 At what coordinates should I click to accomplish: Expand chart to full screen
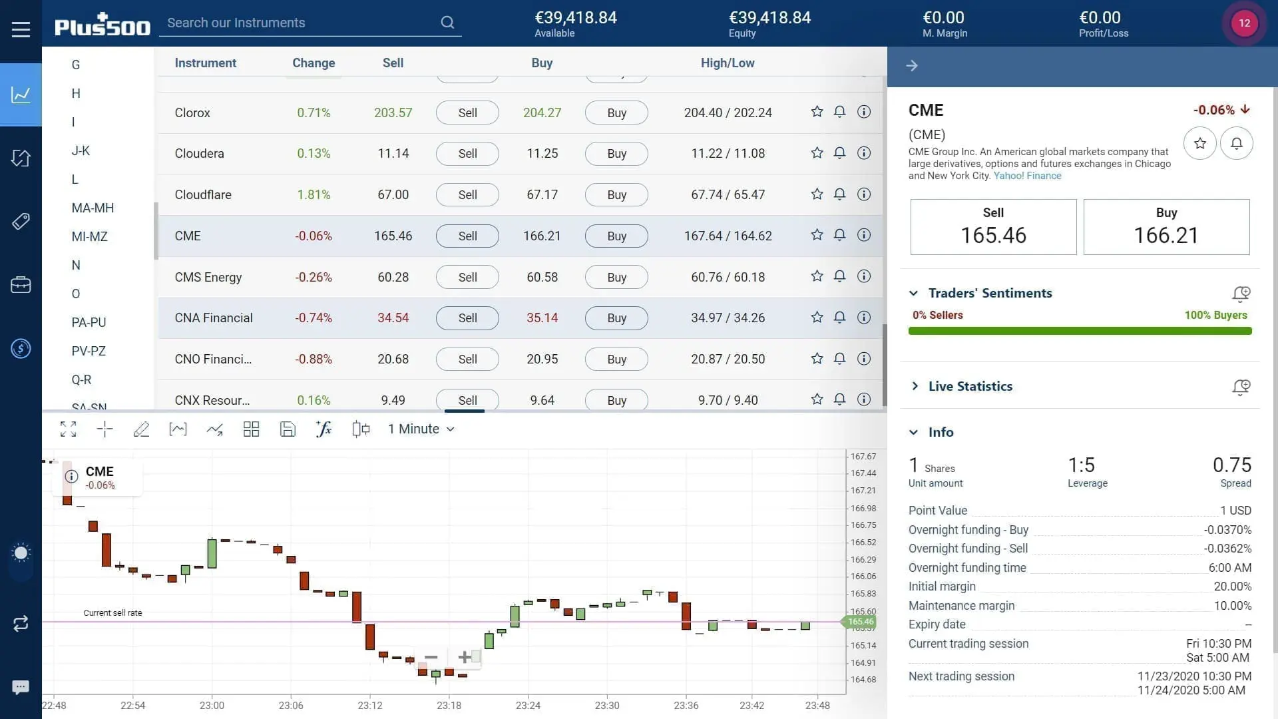(68, 429)
